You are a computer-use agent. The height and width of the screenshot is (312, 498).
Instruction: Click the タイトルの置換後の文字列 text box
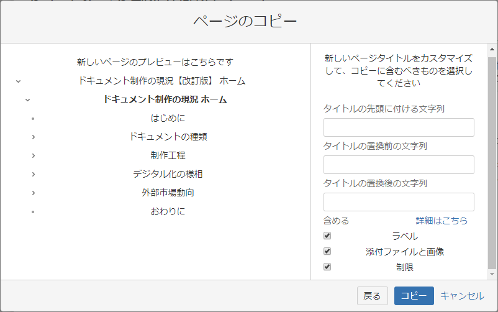point(399,202)
